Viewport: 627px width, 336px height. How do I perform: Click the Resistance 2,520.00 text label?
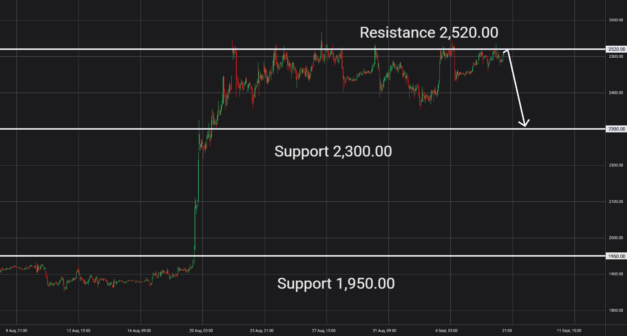429,33
